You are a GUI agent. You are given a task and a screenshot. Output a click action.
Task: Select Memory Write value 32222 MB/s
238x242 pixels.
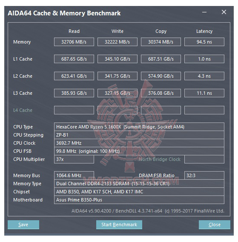click(x=118, y=42)
